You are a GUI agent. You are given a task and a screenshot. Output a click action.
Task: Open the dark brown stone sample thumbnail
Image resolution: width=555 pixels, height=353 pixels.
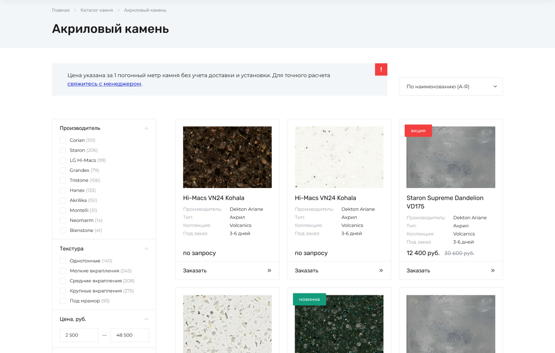click(x=228, y=157)
